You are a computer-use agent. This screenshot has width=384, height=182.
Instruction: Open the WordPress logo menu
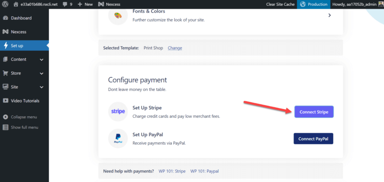pos(5,4)
